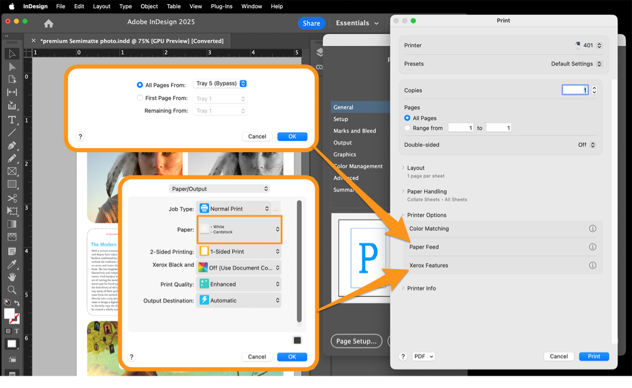Select the Type tool
Screen dimensions: 632x388
pyautogui.click(x=12, y=119)
